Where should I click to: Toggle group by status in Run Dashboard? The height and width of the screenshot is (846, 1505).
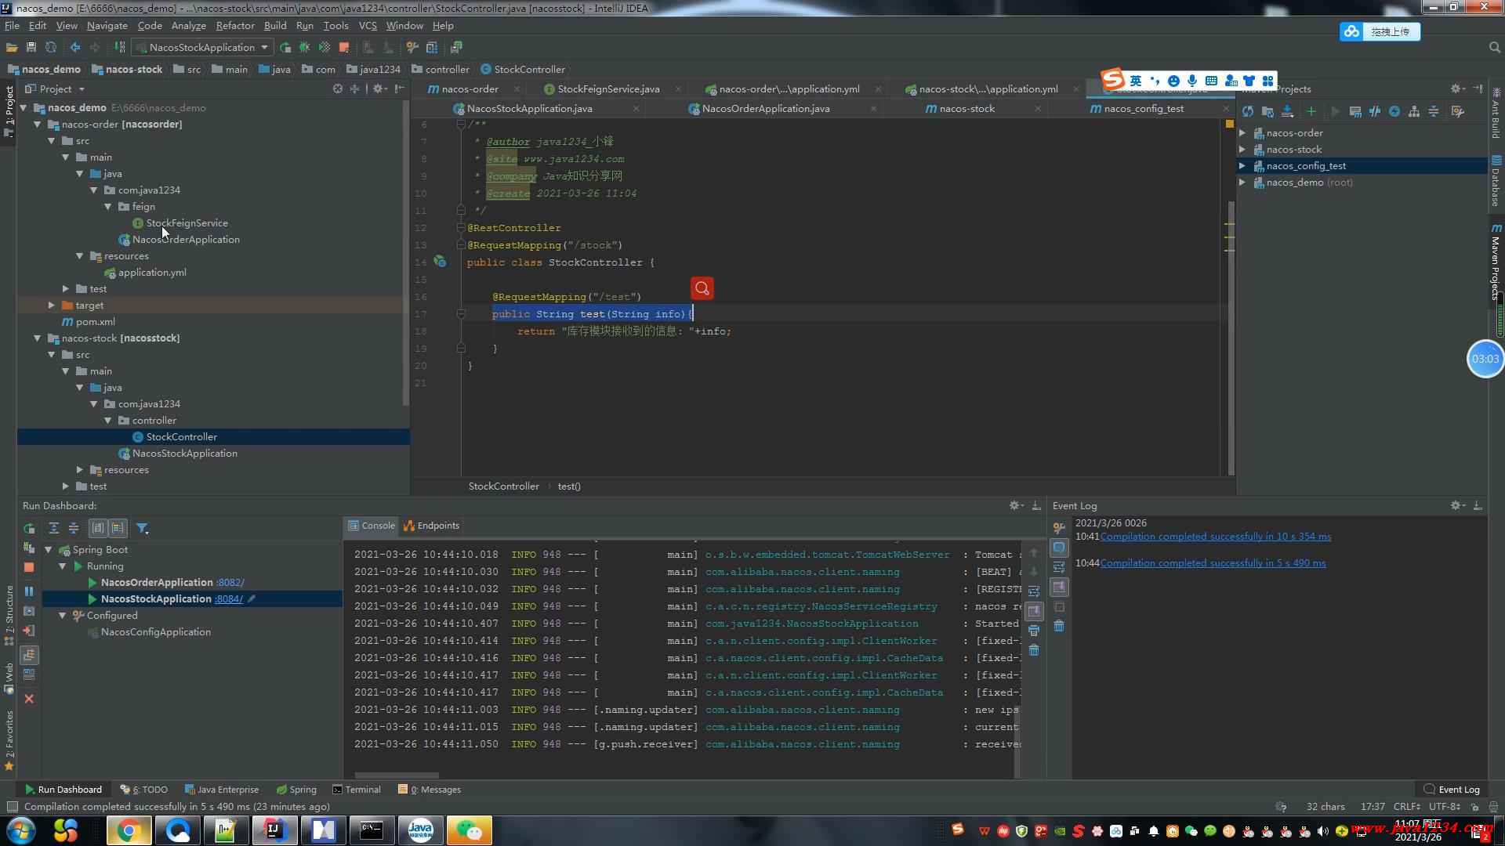[x=118, y=529]
